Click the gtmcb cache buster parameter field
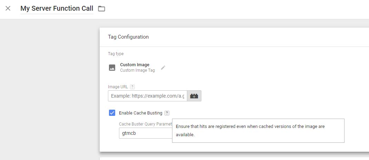This screenshot has height=160, width=369. [x=145, y=133]
